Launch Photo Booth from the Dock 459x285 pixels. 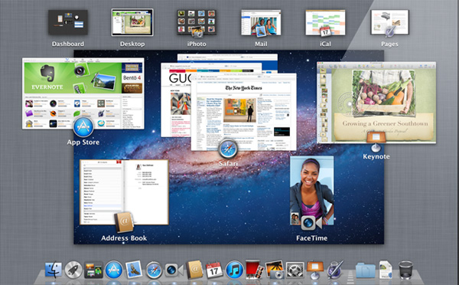click(x=254, y=269)
